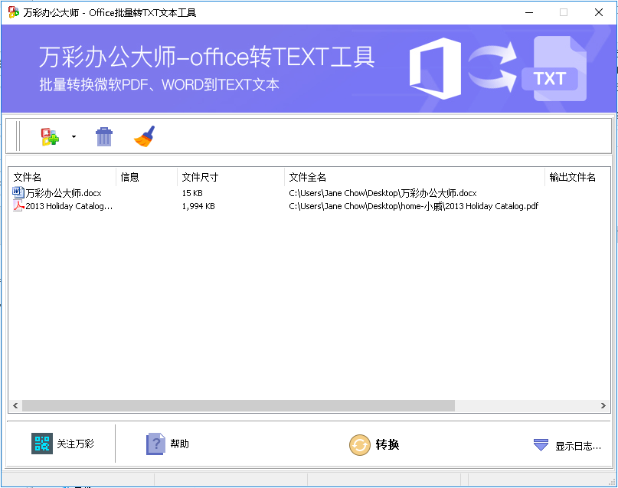This screenshot has height=488, width=618.
Task: Click the help question mark icon
Action: tap(155, 444)
